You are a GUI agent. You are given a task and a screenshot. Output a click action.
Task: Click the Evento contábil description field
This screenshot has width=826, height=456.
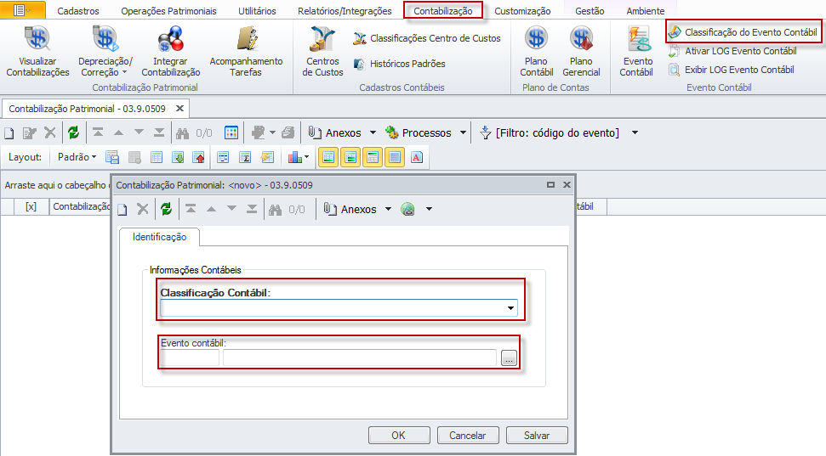tap(360, 358)
